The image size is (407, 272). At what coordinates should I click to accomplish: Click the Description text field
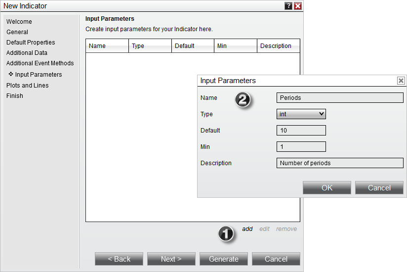(339, 163)
